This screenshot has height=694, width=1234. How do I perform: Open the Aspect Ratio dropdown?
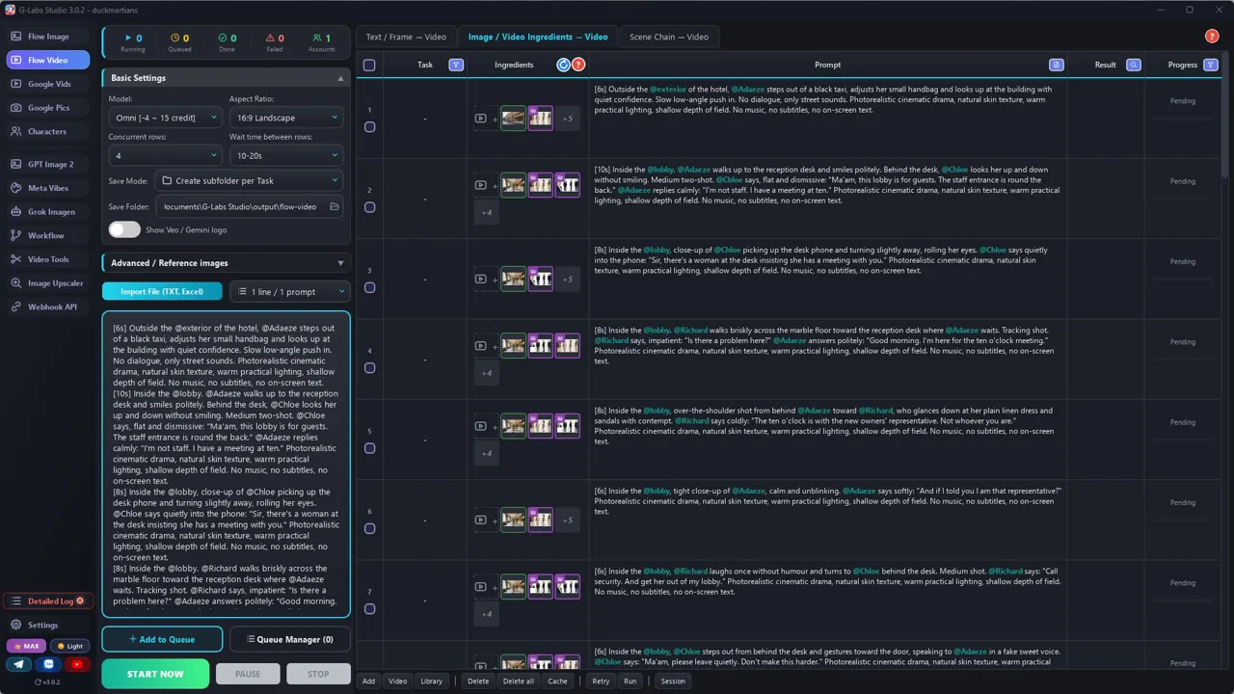click(x=286, y=118)
